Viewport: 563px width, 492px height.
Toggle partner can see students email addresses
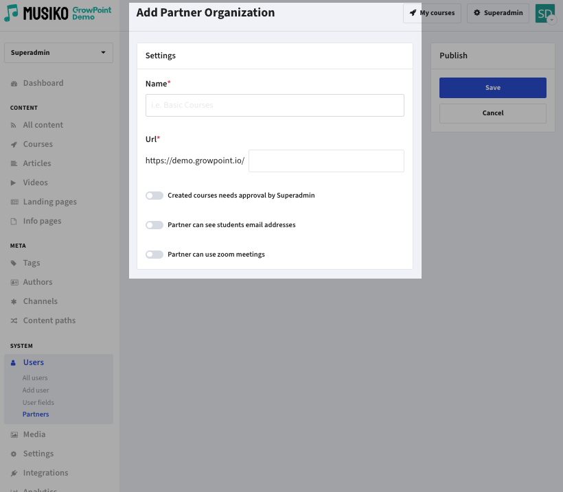154,225
